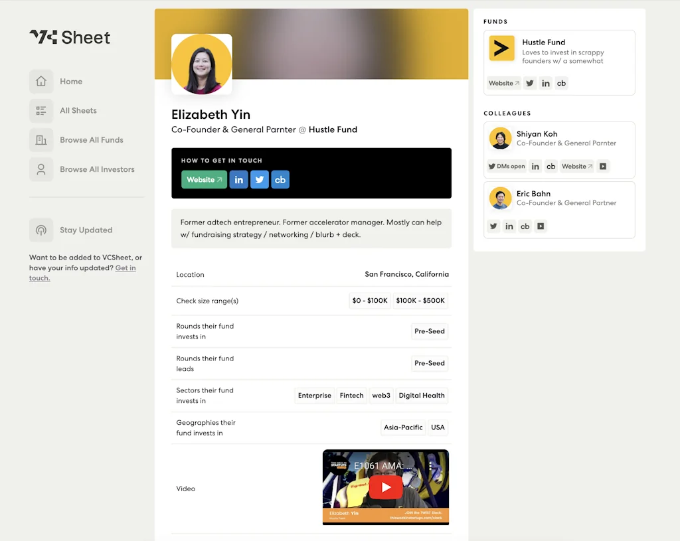680x541 pixels.
Task: Click the Stay Updated broadcast icon
Action: point(41,230)
